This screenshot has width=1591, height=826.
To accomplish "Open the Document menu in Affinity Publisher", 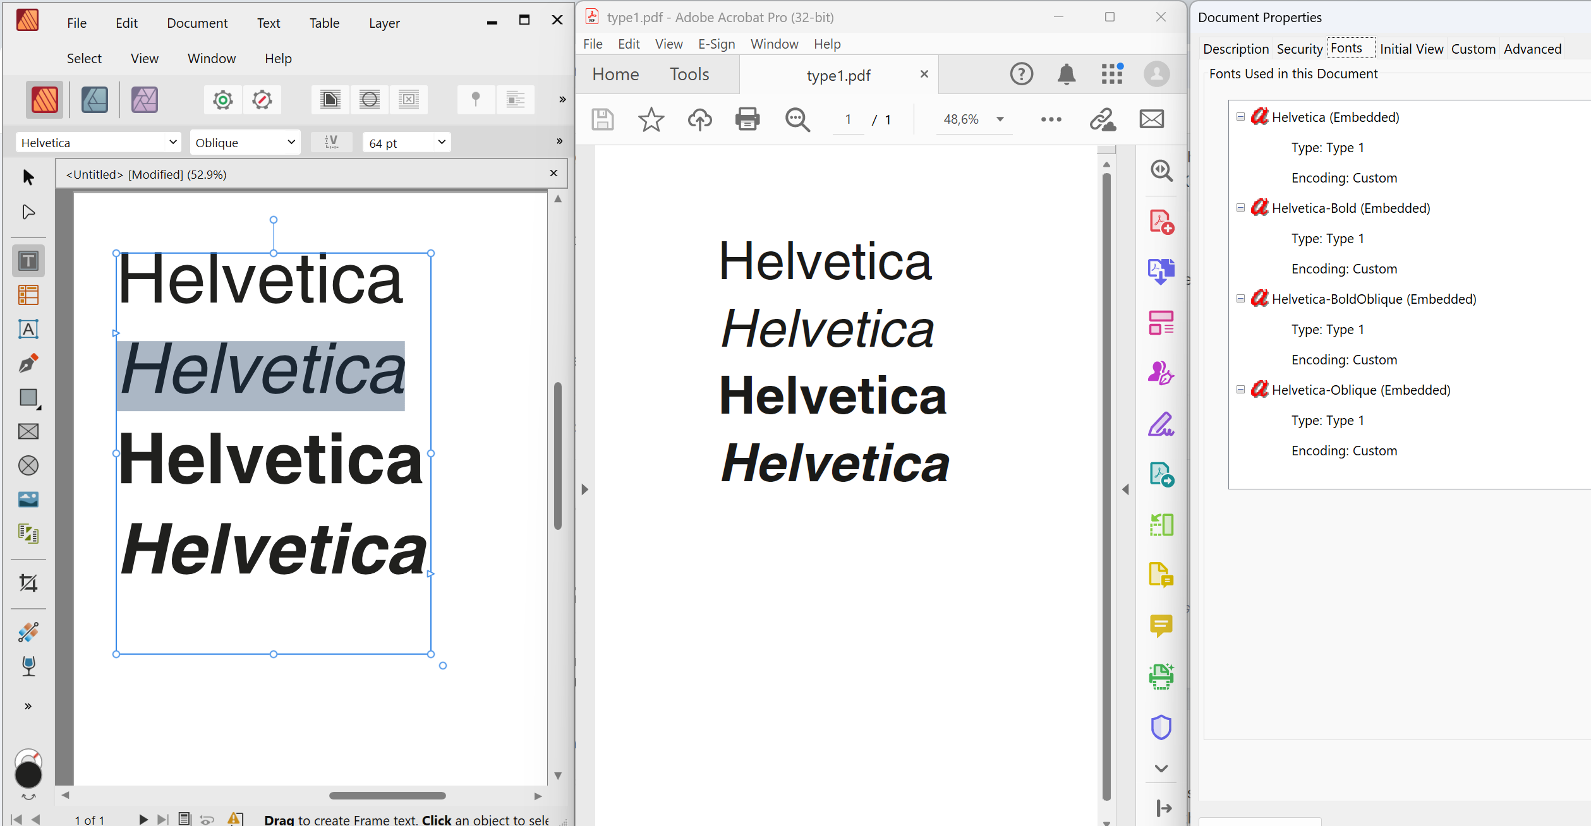I will tap(197, 23).
